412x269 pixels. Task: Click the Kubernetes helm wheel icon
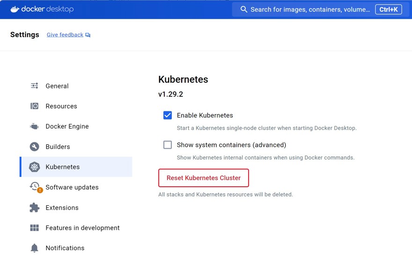[x=35, y=167]
